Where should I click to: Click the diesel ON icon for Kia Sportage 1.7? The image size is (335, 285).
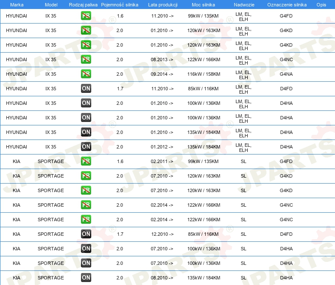click(86, 234)
